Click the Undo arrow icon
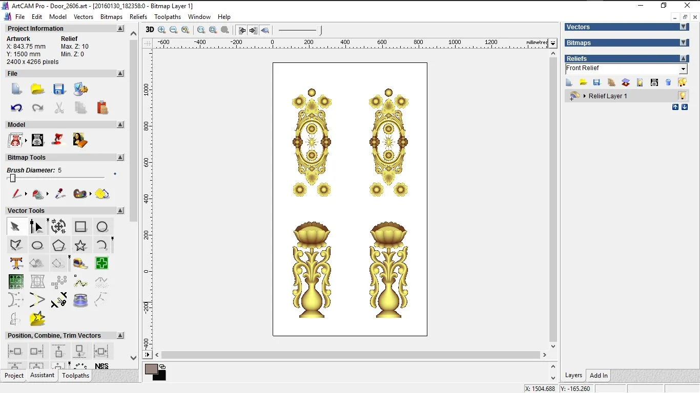 click(x=16, y=108)
